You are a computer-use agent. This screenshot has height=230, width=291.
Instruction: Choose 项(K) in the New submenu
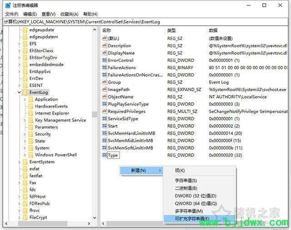(200, 170)
